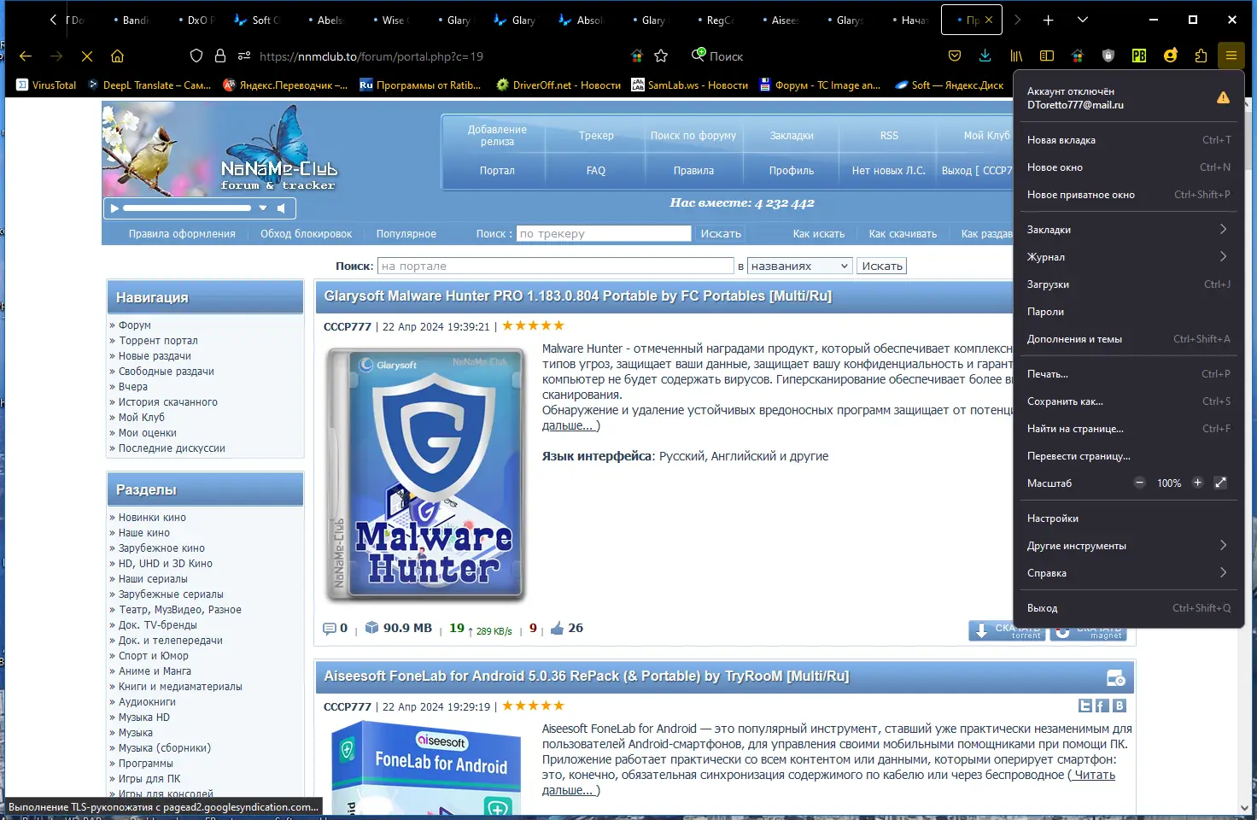Choose Новая вкладка in the menu
This screenshot has height=820, width=1257.
coord(1128,140)
